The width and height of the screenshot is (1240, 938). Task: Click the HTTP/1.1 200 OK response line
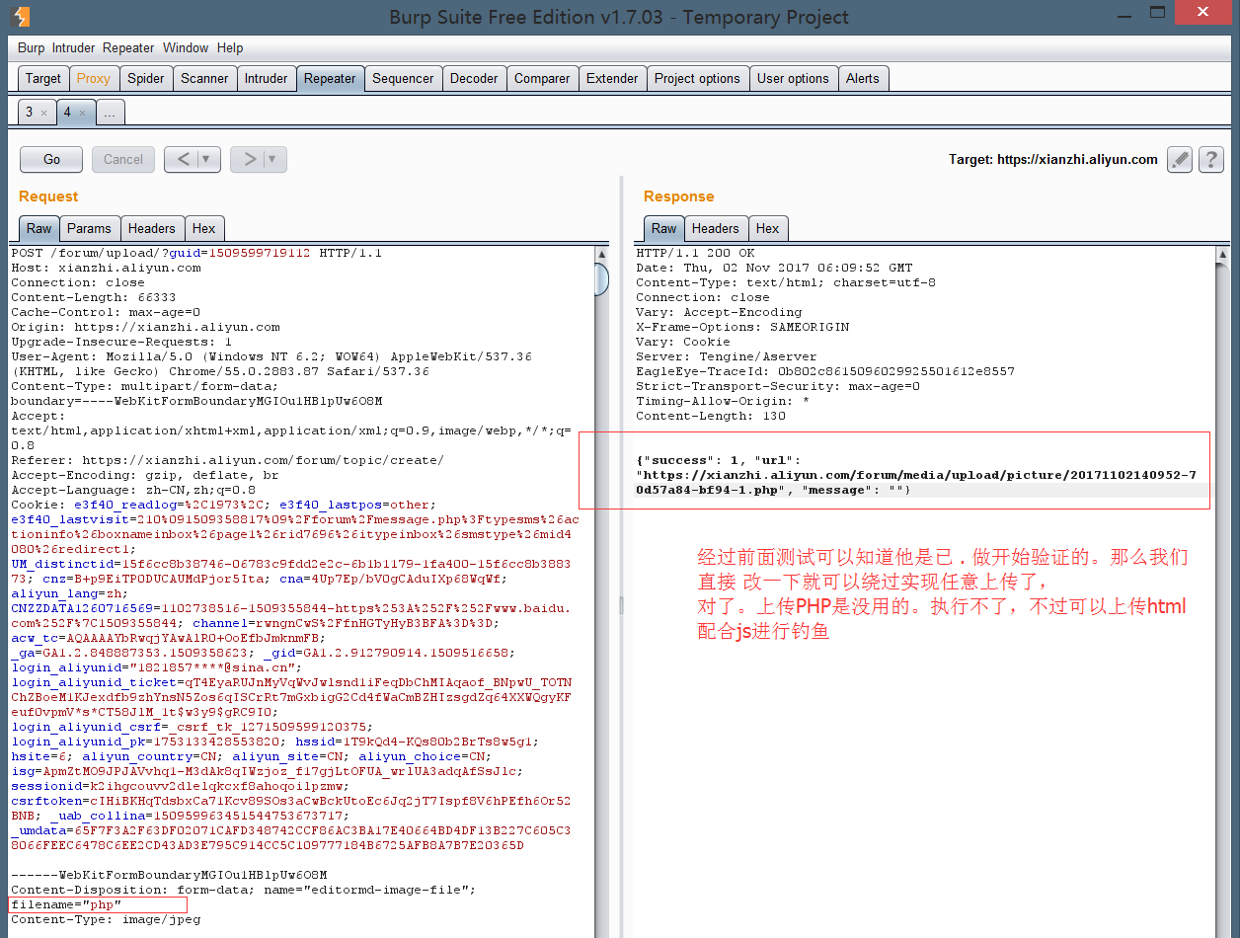pyautogui.click(x=695, y=253)
